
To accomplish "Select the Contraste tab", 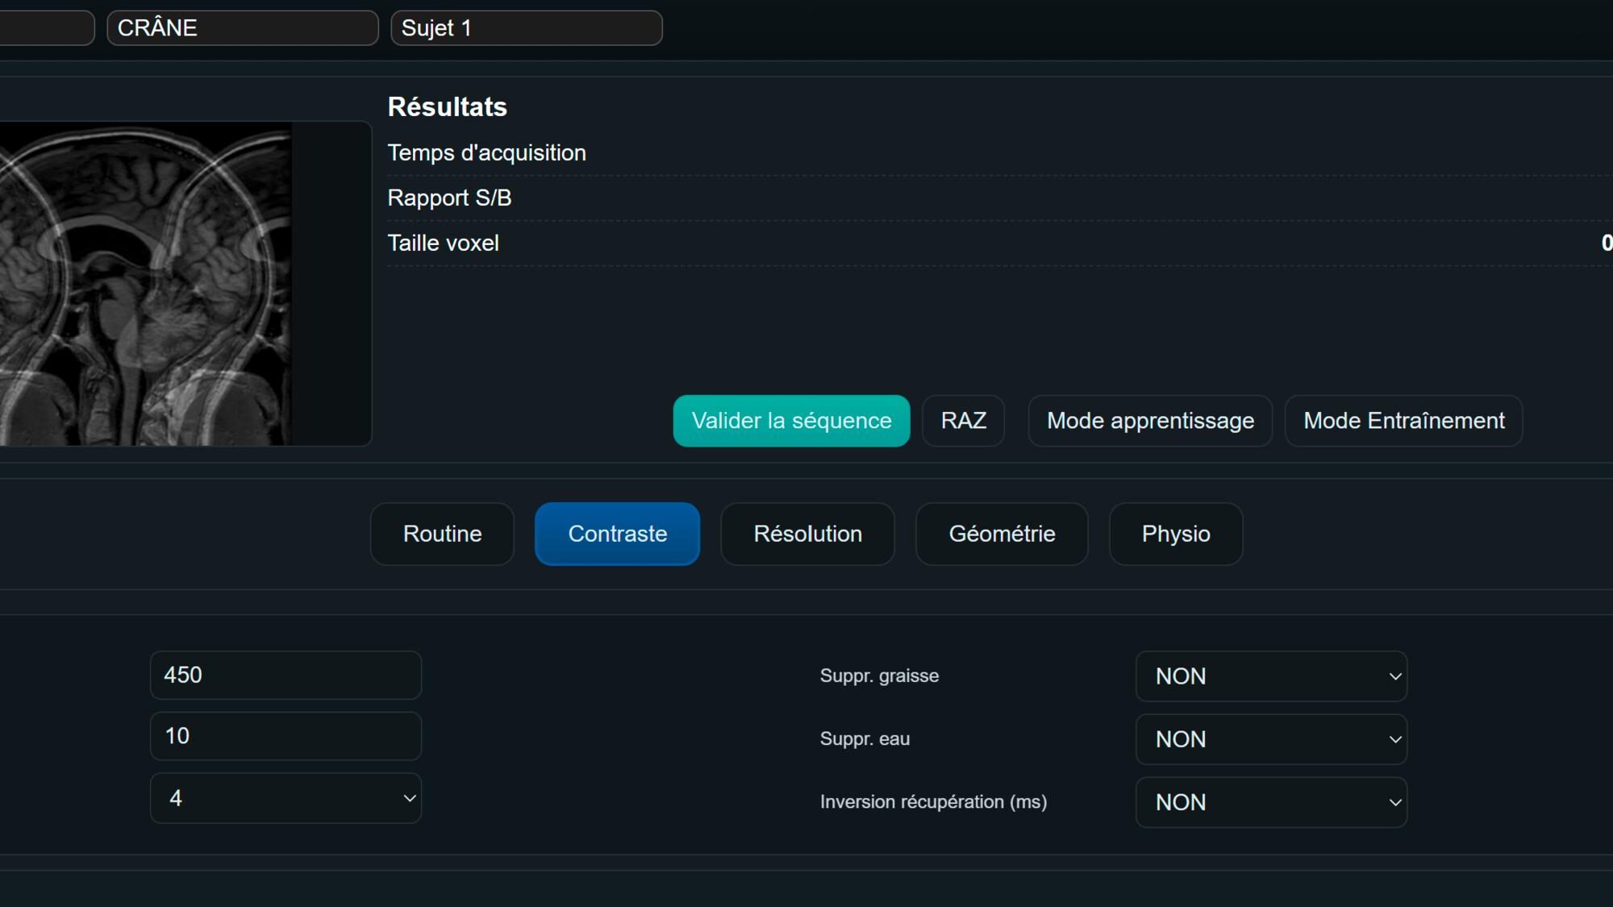I will coord(617,534).
